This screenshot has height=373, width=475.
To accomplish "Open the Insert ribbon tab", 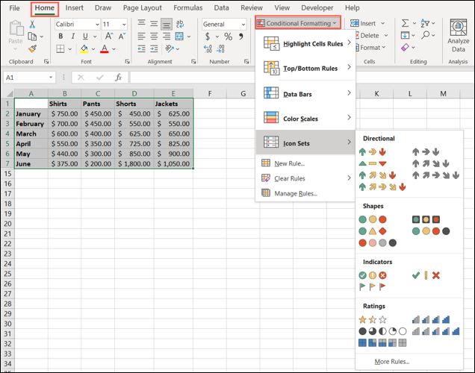I will click(74, 8).
